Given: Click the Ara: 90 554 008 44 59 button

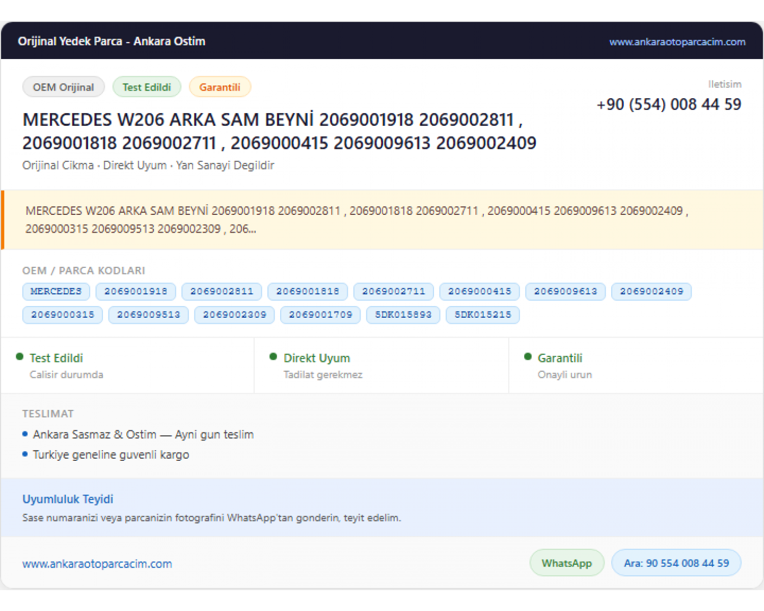Looking at the screenshot, I should click(676, 563).
